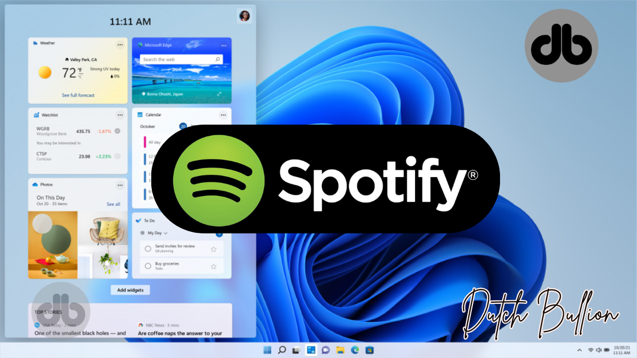Viewport: 637px width, 358px height.
Task: Click the CTSP price 23.98
Action: [84, 156]
